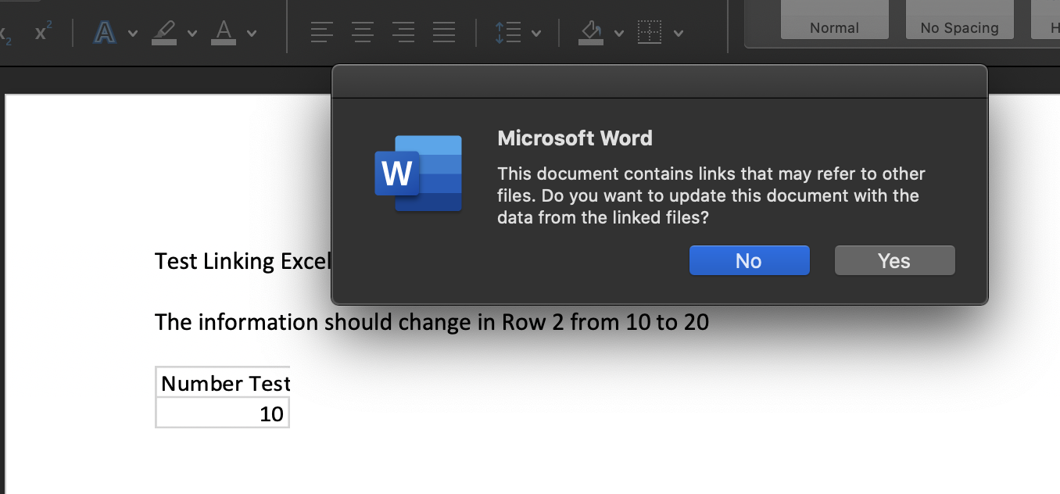Expand font color dropdown arrow
Screen dimensions: 1060x494
click(252, 34)
